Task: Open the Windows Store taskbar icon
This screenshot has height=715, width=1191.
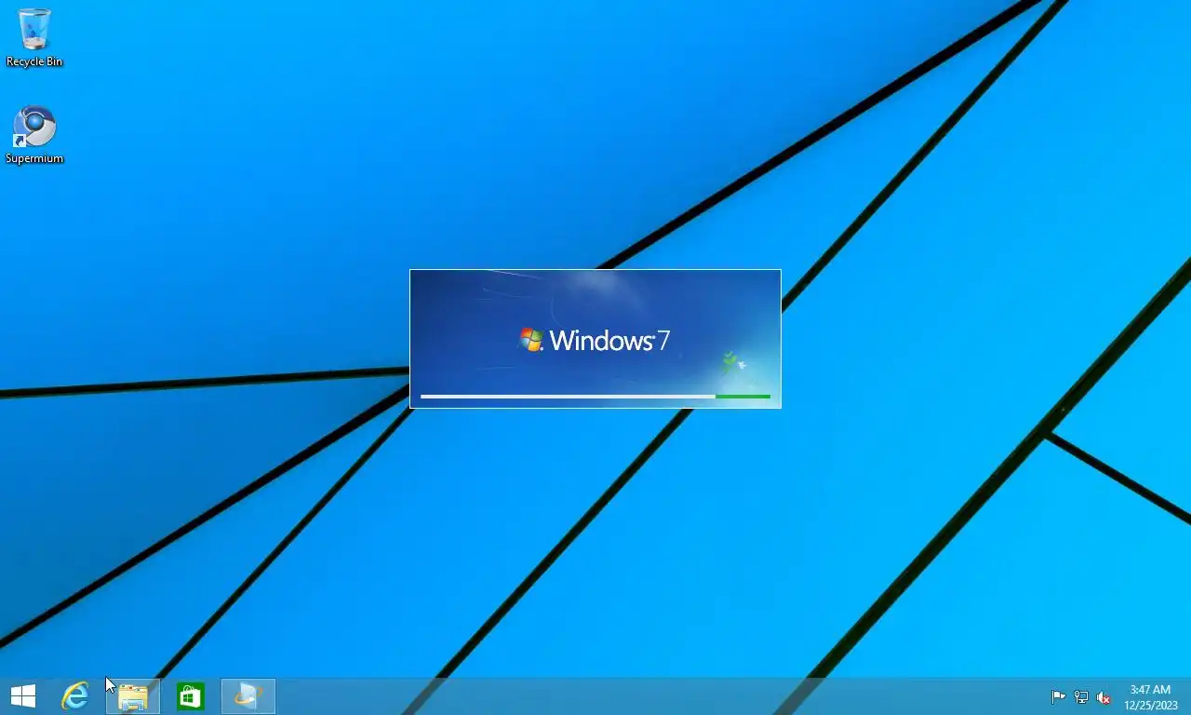Action: (x=191, y=696)
